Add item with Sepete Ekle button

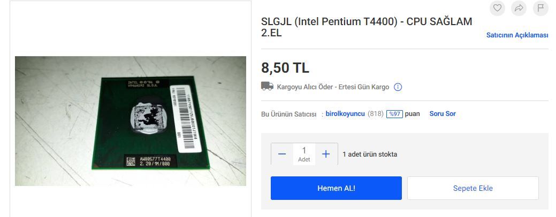click(x=473, y=188)
